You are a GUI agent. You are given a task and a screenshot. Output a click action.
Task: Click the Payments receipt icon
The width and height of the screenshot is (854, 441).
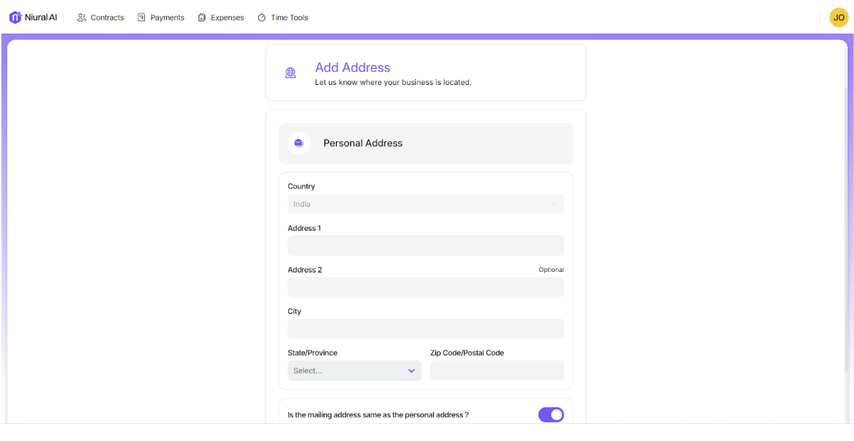pos(142,18)
